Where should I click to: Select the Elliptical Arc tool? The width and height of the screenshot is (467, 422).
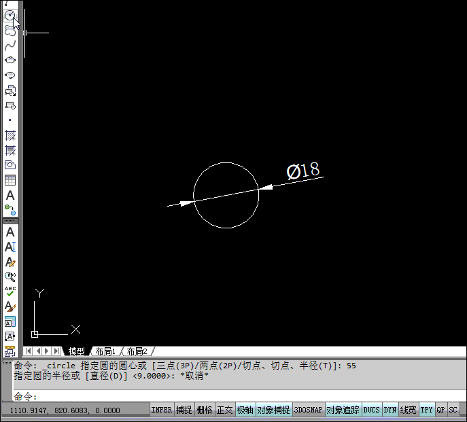[10, 75]
